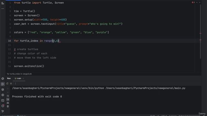Image resolution: width=207 pixels, height=116 pixels.
Task: Open the Python Packages tool window (layers icon)
Action: click(x=3, y=90)
